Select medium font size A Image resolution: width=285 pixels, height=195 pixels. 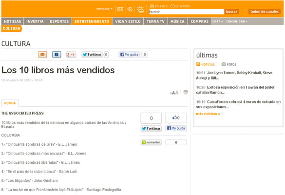click(x=173, y=93)
